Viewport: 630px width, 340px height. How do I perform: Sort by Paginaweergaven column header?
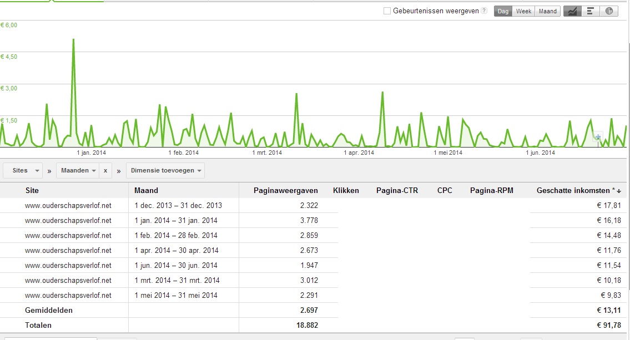coord(286,191)
